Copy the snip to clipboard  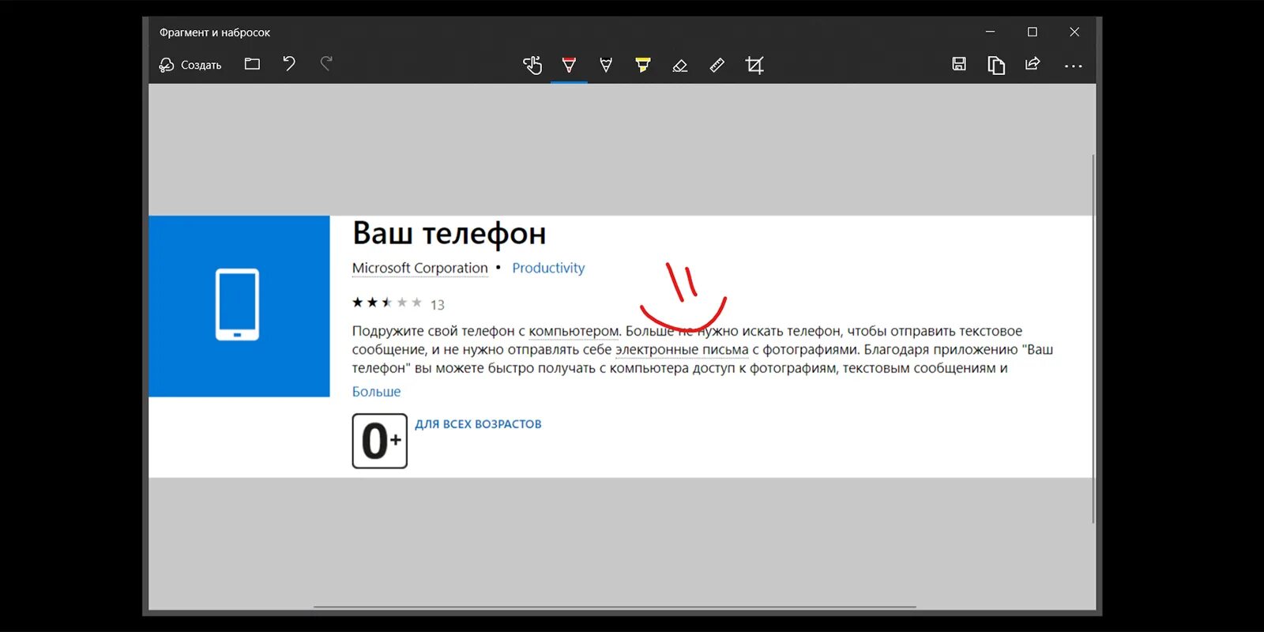(x=996, y=65)
